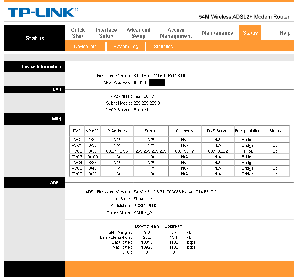Click the ADSL Firmware Version value

[x=175, y=192]
